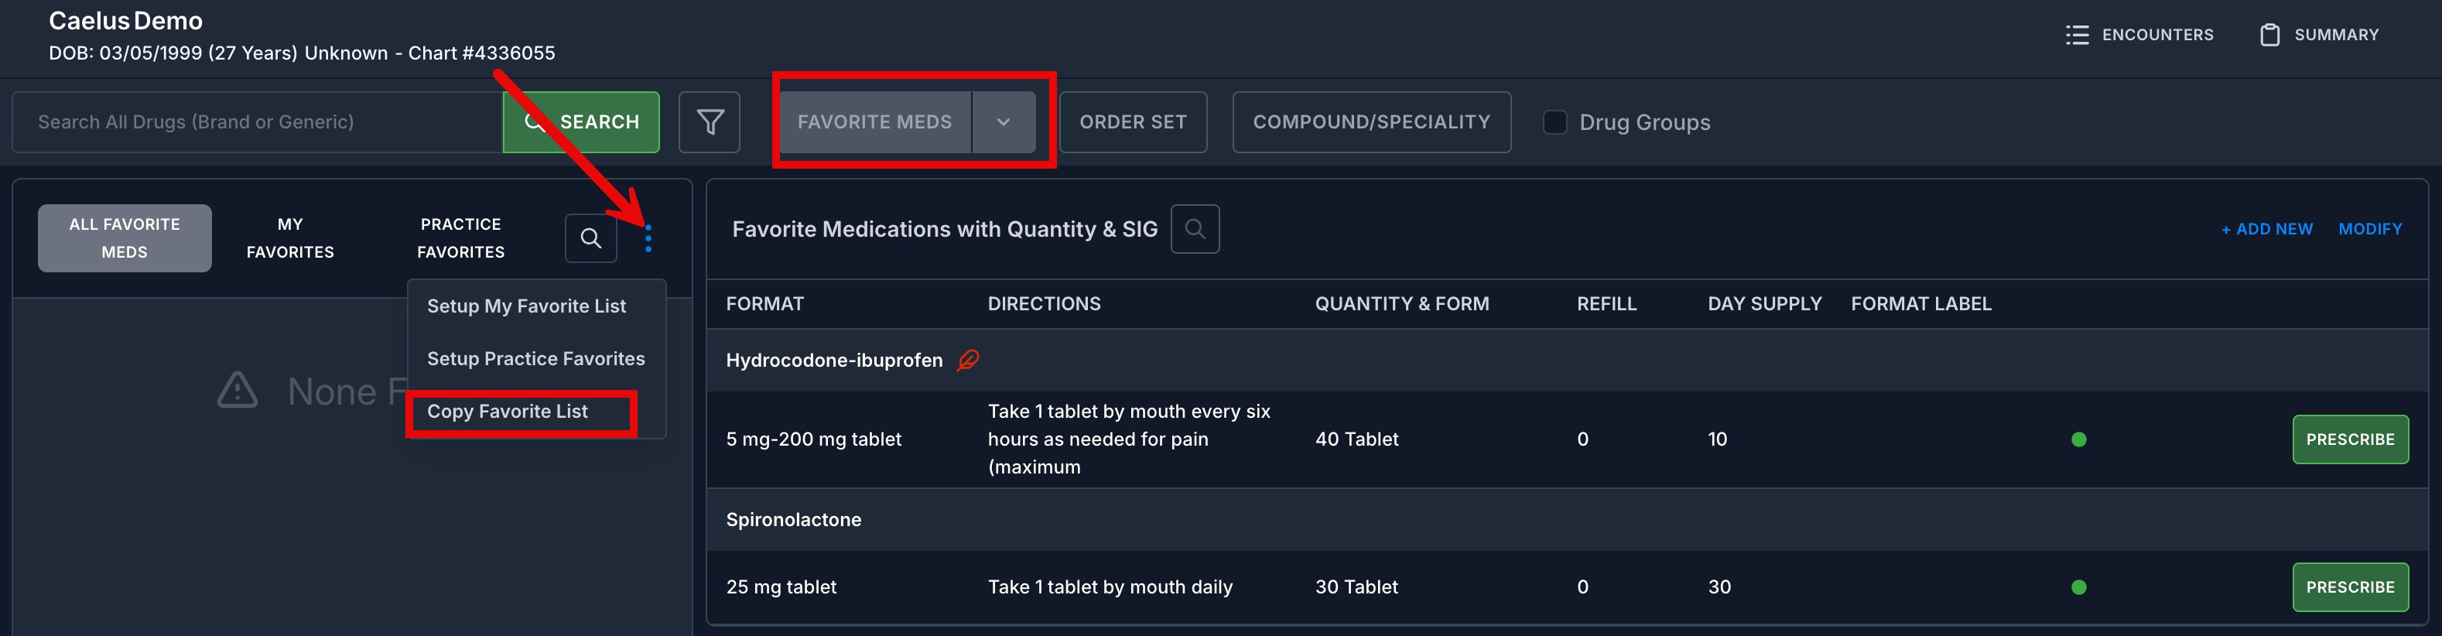Expand the Favorite Meds dropdown arrow
The height and width of the screenshot is (636, 2442).
[1003, 122]
